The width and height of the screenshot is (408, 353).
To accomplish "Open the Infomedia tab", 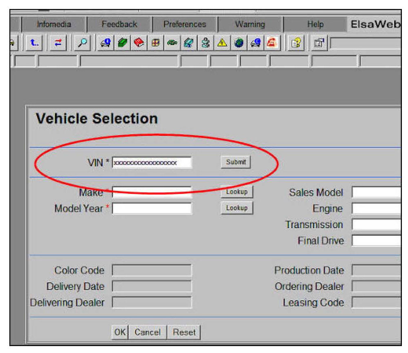I will (x=53, y=24).
